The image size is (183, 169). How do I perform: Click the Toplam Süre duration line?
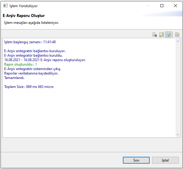pyautogui.click(x=29, y=87)
